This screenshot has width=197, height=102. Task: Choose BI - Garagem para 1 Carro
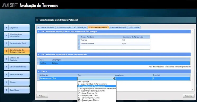click(97, 95)
